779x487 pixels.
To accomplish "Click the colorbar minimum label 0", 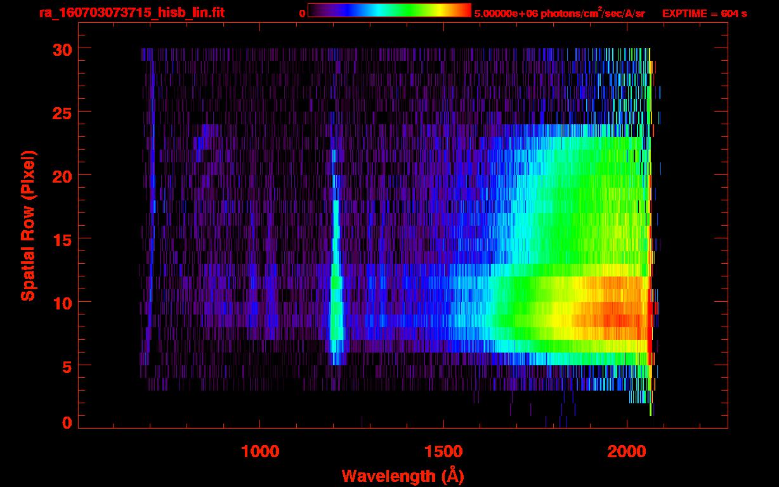I will pyautogui.click(x=302, y=13).
